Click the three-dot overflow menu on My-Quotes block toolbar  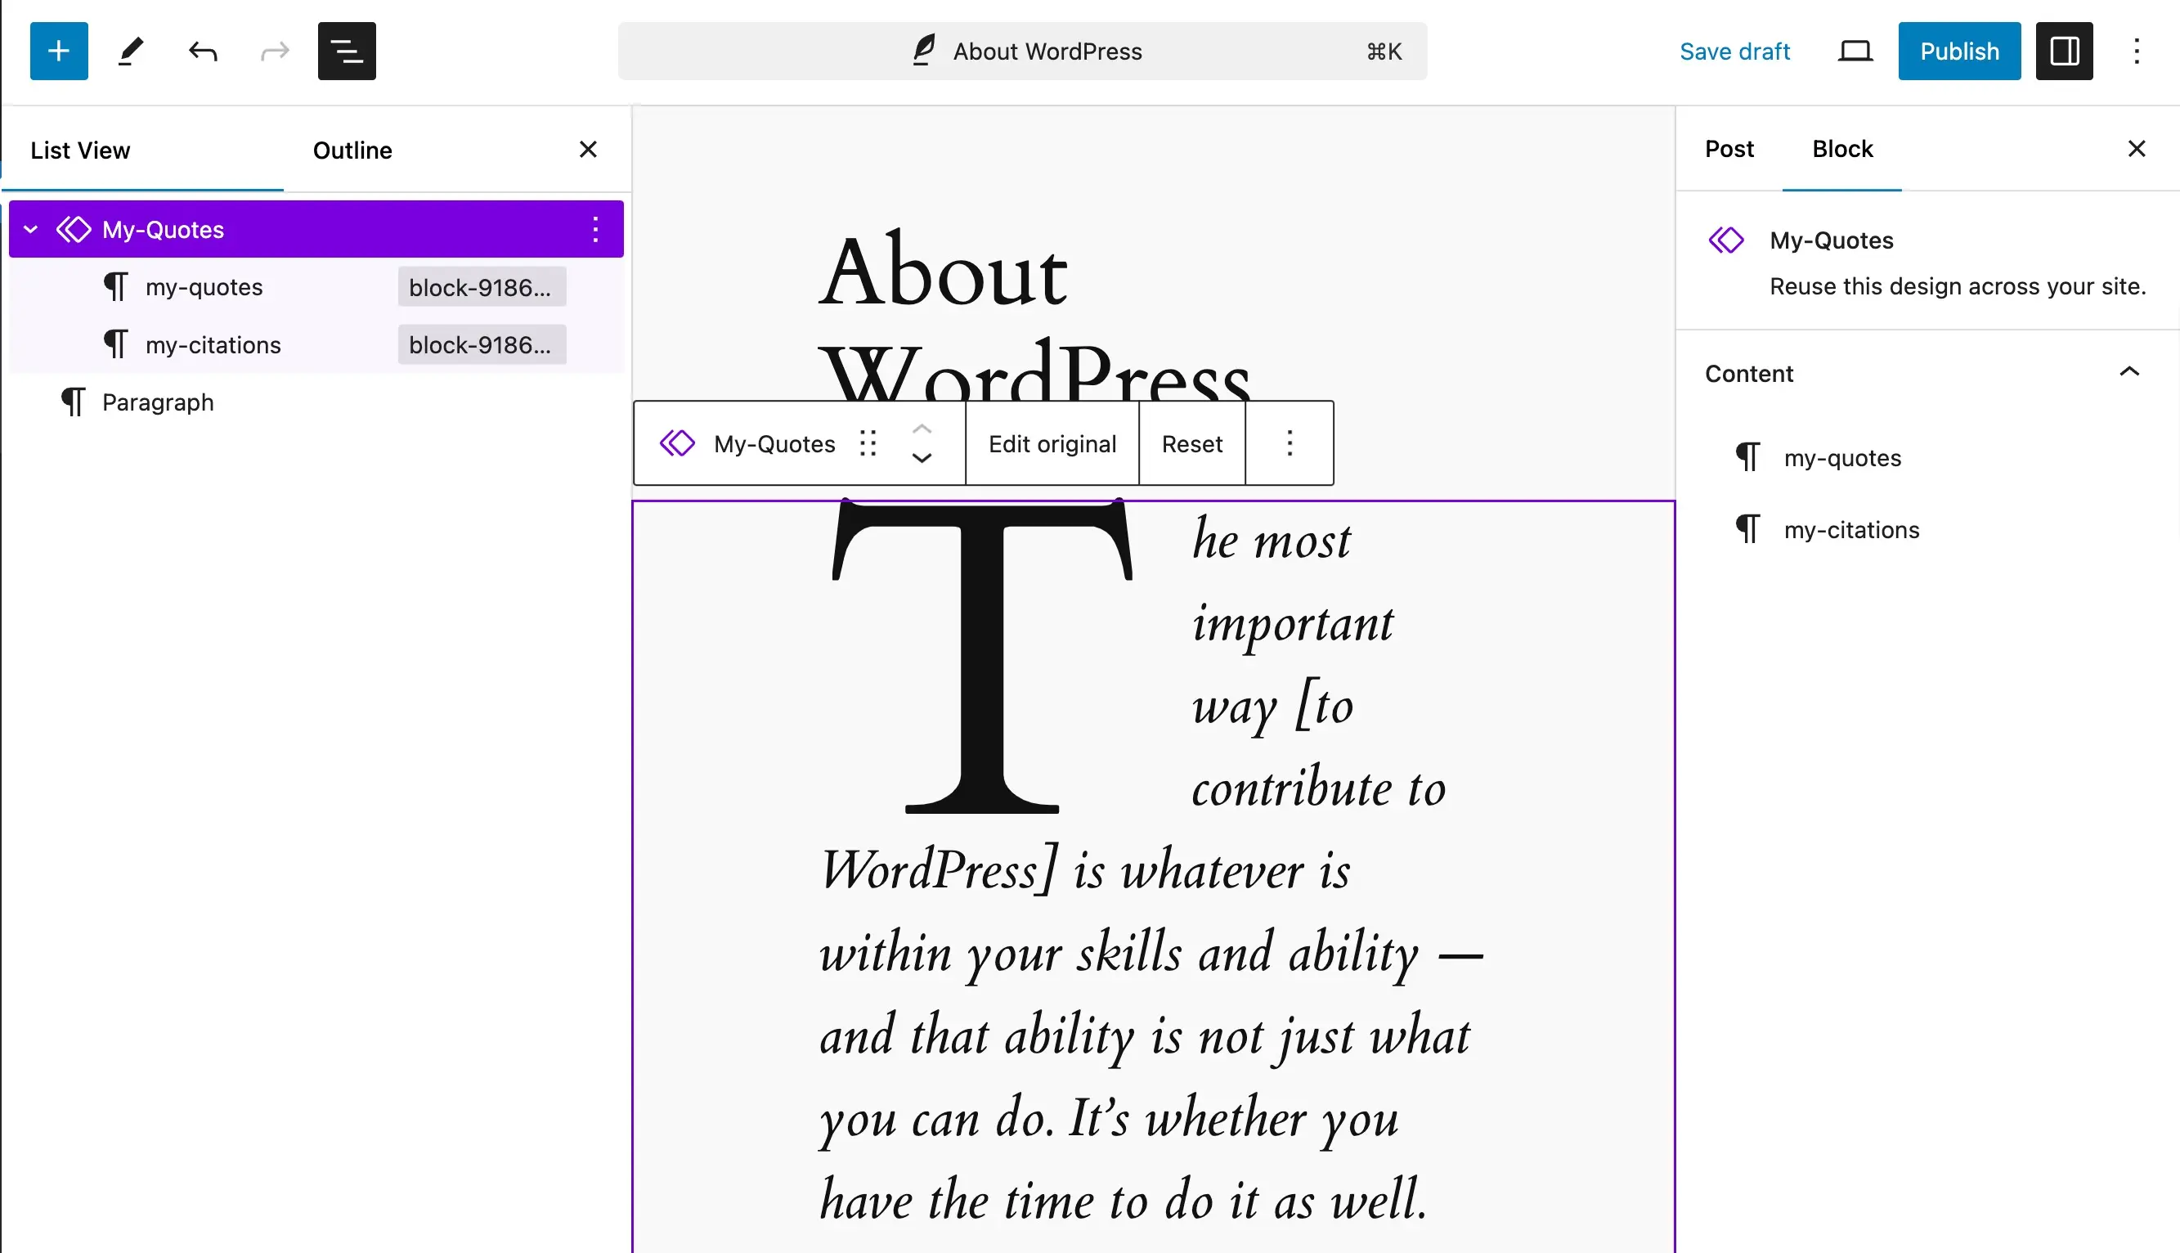[1290, 442]
